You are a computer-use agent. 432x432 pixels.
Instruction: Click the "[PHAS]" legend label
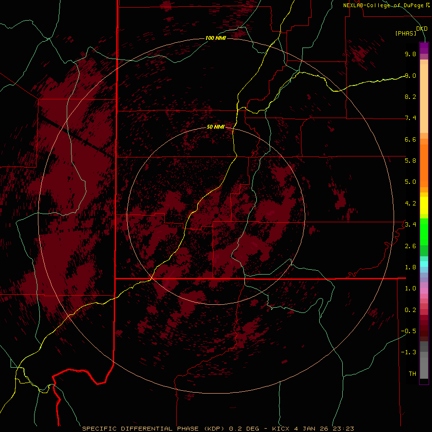click(x=406, y=33)
